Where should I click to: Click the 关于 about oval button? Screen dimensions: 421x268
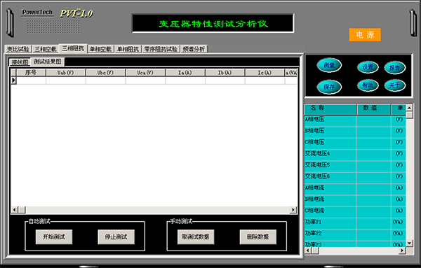pyautogui.click(x=394, y=85)
